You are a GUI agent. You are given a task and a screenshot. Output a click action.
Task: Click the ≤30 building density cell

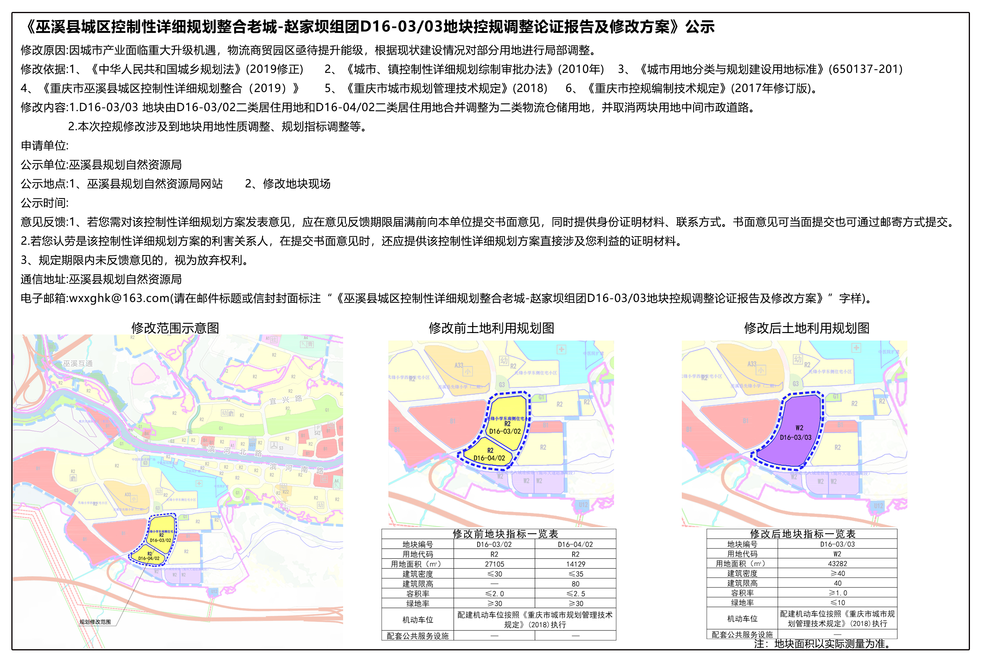pos(494,574)
